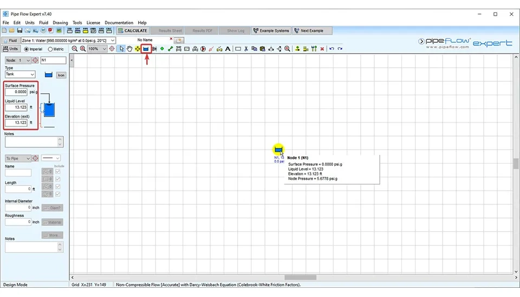Screen dimensions: 520x297
Task: Click the zoom out magnifier icon
Action: tap(75, 49)
